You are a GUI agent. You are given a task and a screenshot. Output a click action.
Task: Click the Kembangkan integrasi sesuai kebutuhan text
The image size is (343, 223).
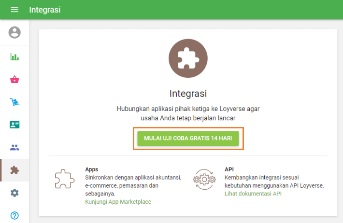coord(274,181)
